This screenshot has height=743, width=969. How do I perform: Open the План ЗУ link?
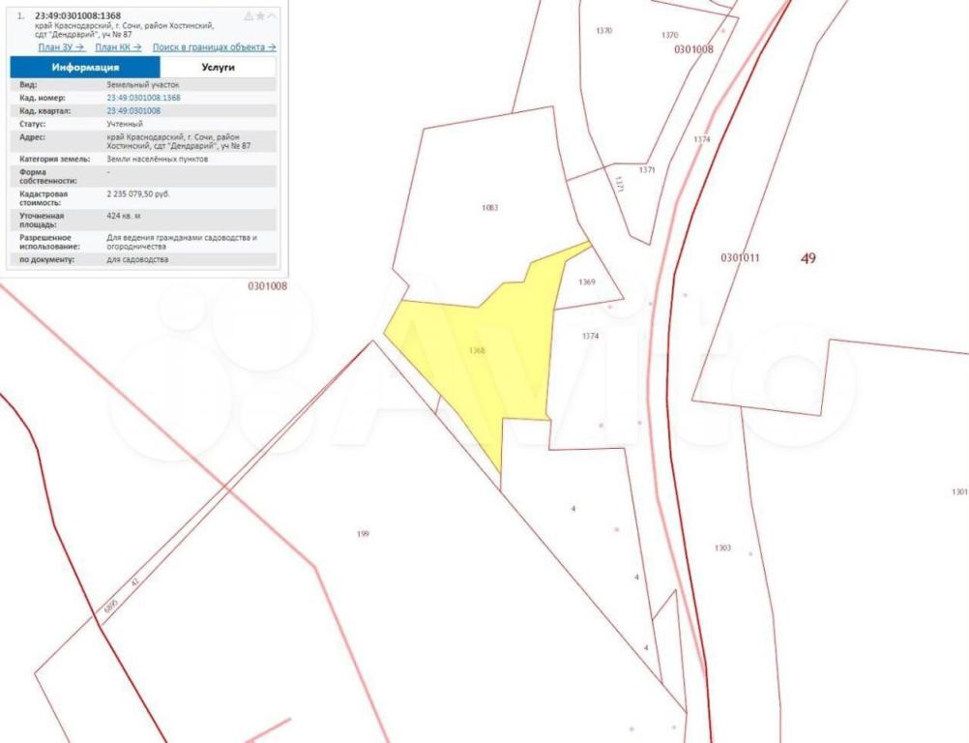pos(62,46)
